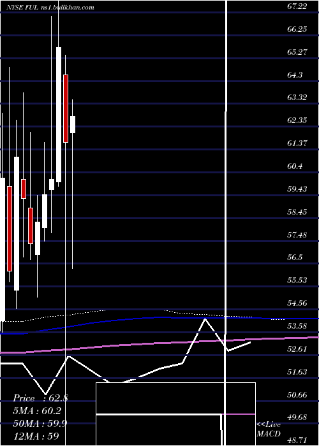Click the 'Price : 62.8' readout

click(40, 398)
